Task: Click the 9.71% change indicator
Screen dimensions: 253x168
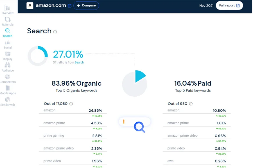Action: coord(98,154)
